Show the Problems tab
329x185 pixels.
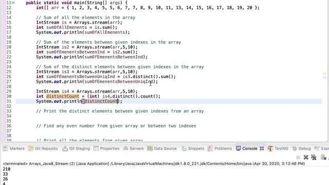click(x=220, y=149)
